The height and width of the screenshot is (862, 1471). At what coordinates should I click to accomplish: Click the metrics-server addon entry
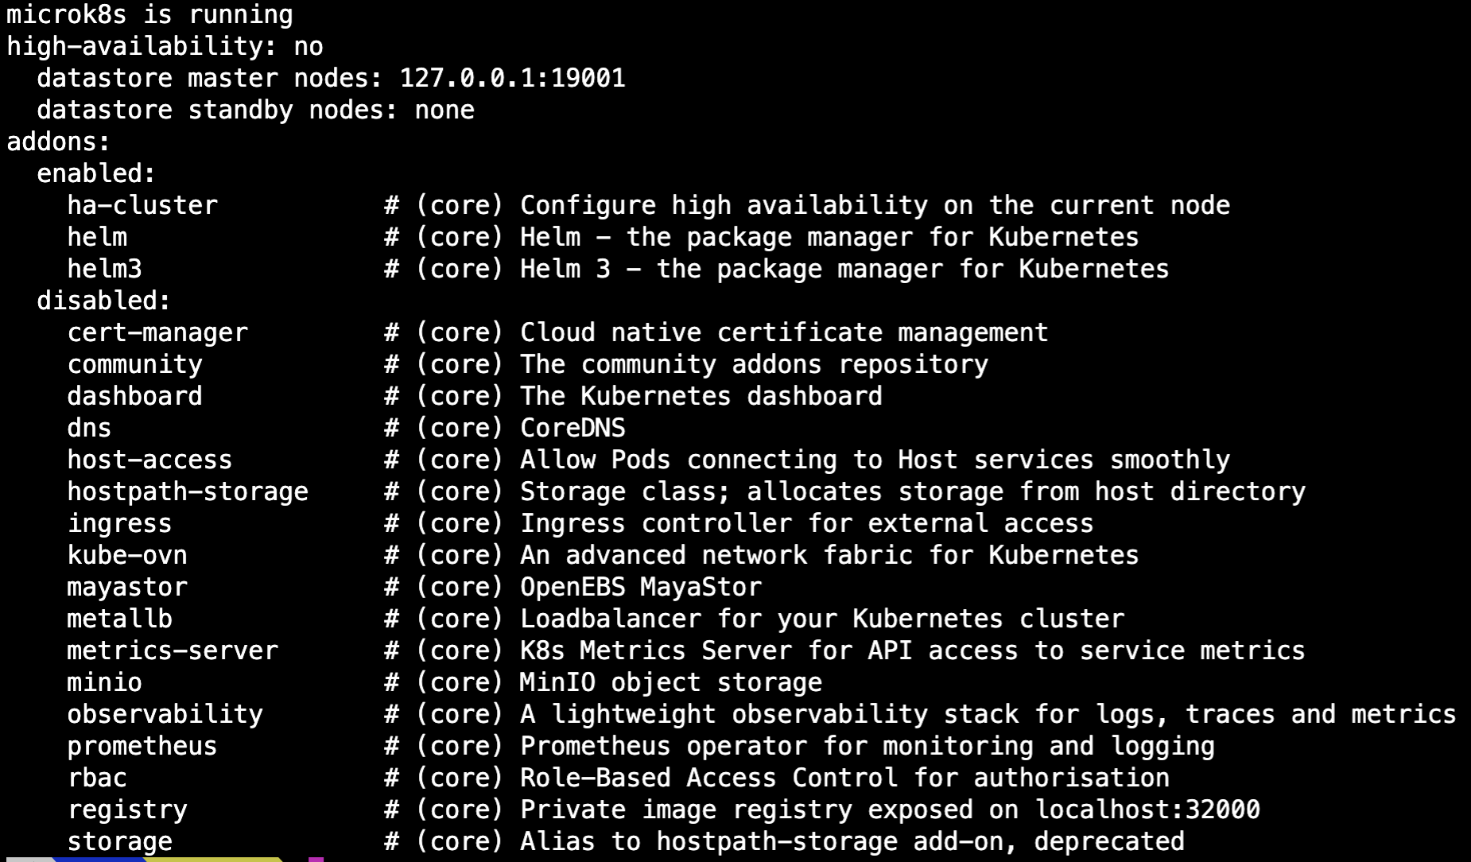pyautogui.click(x=173, y=650)
